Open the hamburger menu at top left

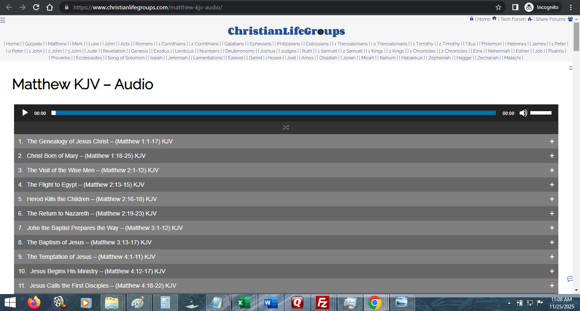(x=3, y=20)
